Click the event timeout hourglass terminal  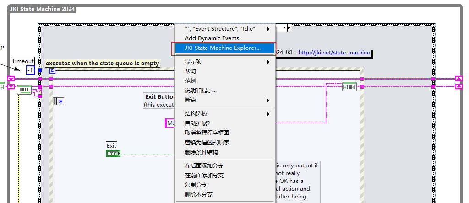pyautogui.click(x=52, y=70)
